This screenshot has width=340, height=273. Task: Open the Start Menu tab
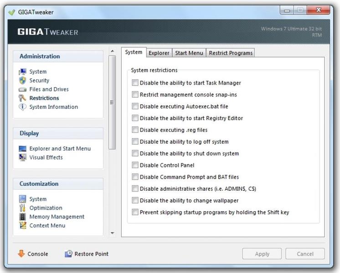[x=189, y=53]
